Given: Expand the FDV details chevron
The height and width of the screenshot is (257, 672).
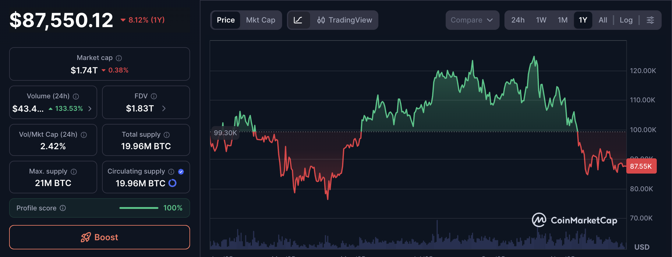Looking at the screenshot, I should [x=164, y=108].
